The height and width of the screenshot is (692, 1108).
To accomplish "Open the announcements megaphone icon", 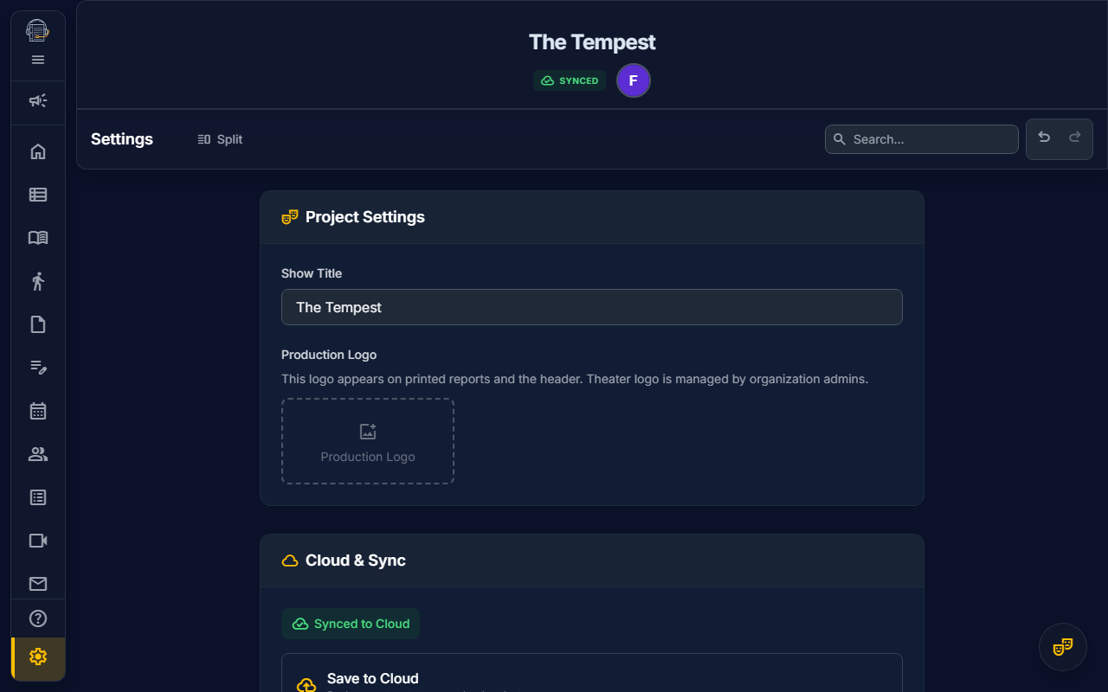I will point(37,101).
